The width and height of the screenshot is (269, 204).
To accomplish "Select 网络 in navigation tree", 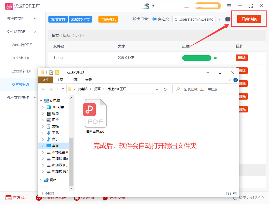I will [53, 180].
